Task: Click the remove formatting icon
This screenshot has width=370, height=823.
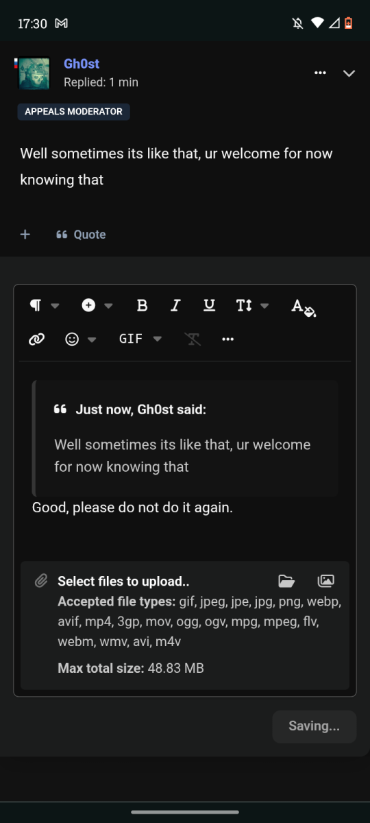Action: coord(193,339)
